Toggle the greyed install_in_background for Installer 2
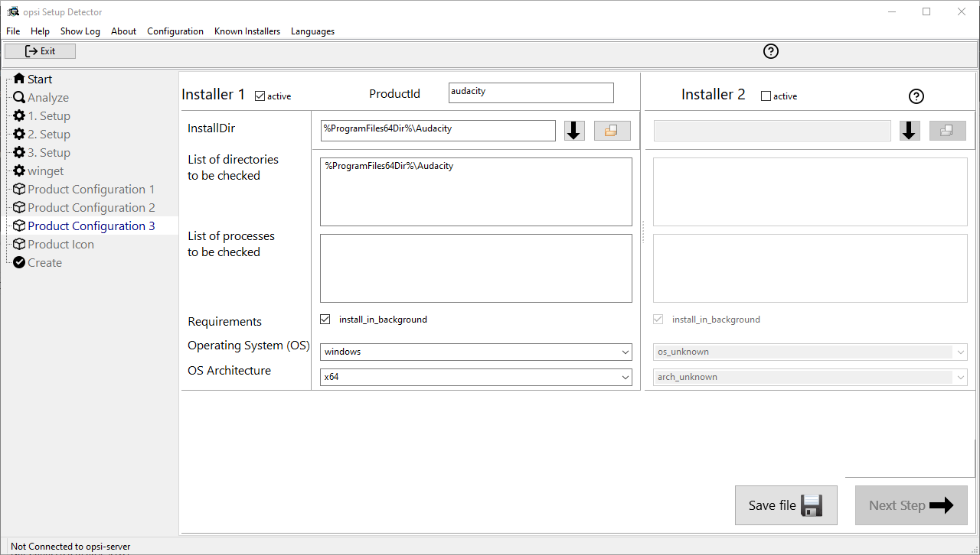Image resolution: width=980 pixels, height=555 pixels. coord(658,320)
